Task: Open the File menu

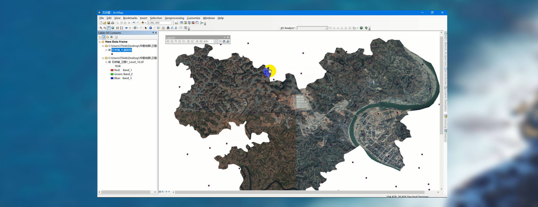Action: (x=101, y=18)
